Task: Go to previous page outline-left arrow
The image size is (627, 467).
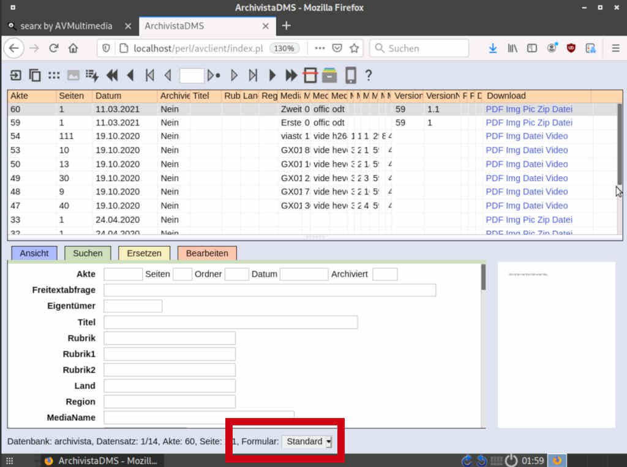Action: pyautogui.click(x=168, y=75)
